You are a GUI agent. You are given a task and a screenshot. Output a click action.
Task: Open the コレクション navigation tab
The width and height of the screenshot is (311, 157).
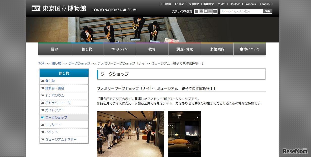click(119, 49)
